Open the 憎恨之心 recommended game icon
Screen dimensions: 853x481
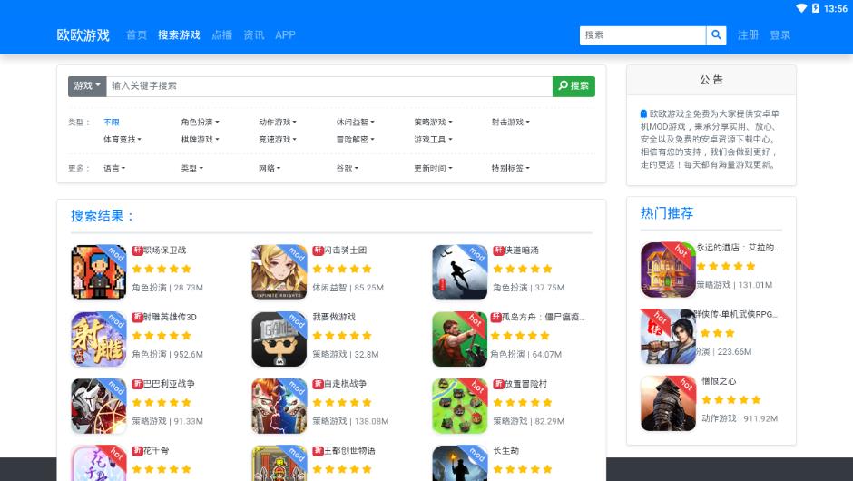point(668,404)
